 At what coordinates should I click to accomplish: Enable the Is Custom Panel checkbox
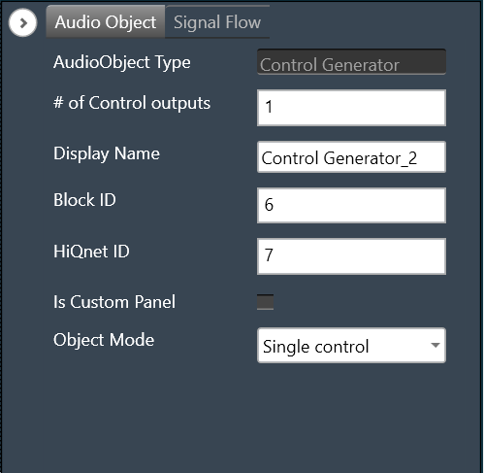[x=265, y=302]
